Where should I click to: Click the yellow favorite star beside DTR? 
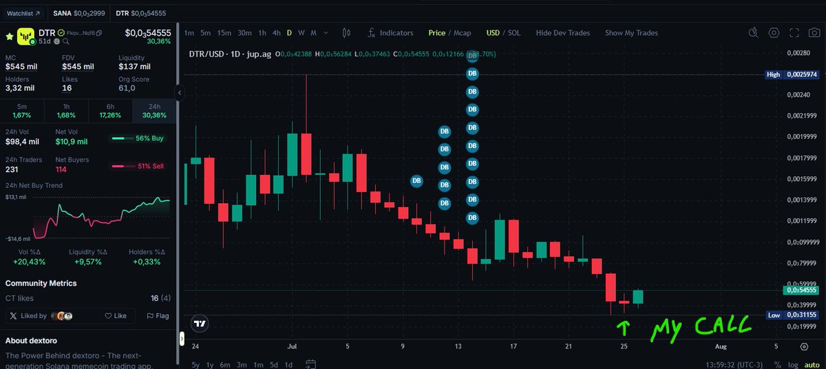coord(10,36)
